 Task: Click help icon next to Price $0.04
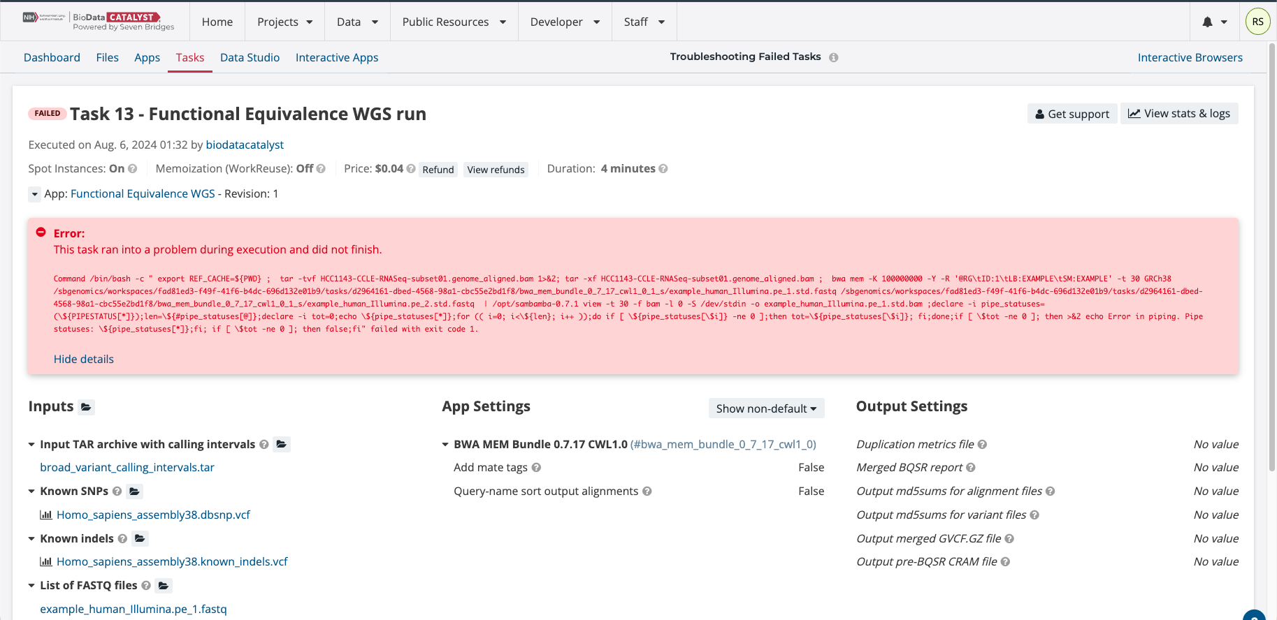411,168
